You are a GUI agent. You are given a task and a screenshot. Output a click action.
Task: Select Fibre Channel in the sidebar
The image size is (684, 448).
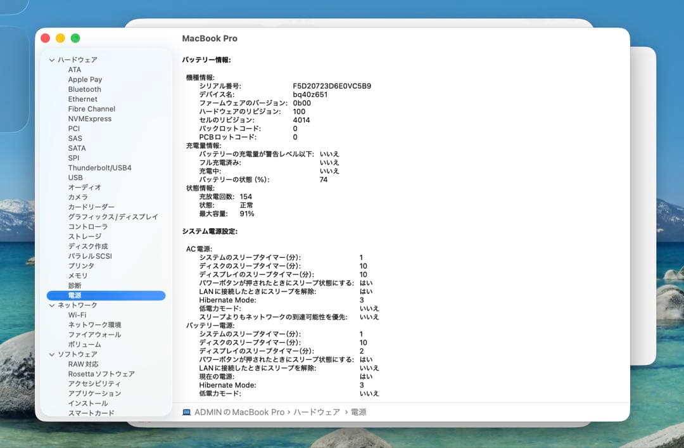point(92,109)
